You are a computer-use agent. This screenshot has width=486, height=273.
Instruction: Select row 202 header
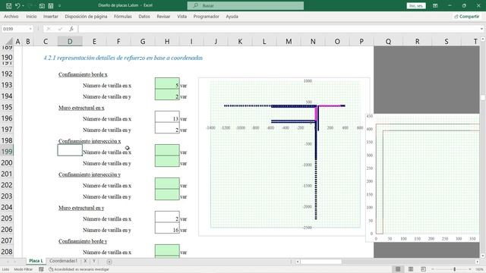tap(7, 185)
